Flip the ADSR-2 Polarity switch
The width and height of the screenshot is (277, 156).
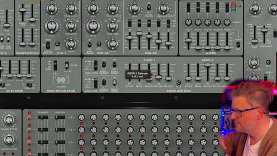click(x=104, y=82)
